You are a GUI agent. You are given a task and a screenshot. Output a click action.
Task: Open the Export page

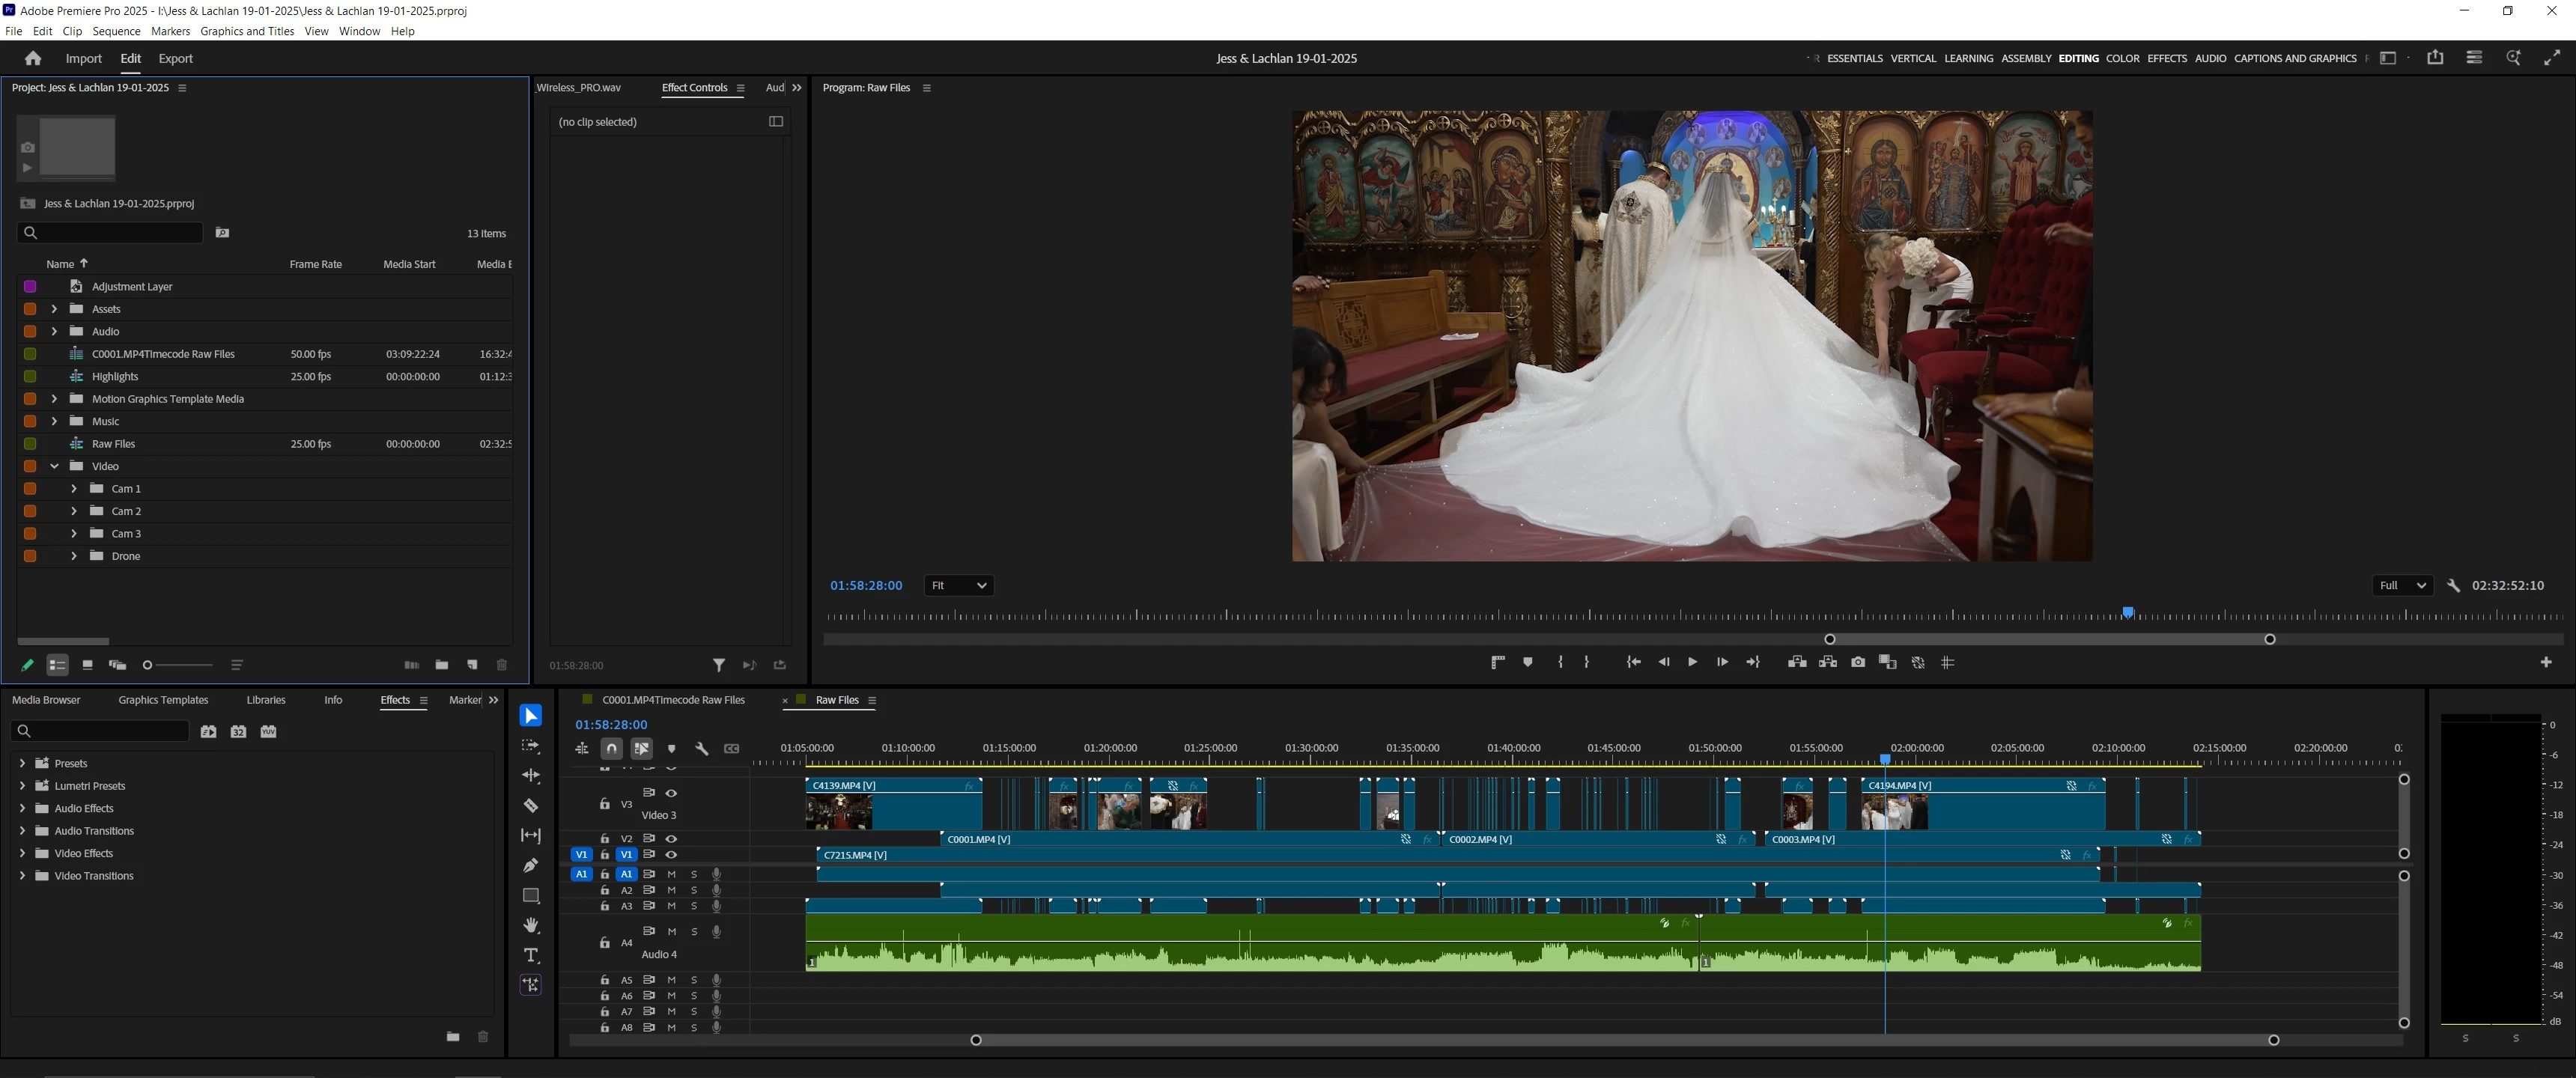(175, 58)
